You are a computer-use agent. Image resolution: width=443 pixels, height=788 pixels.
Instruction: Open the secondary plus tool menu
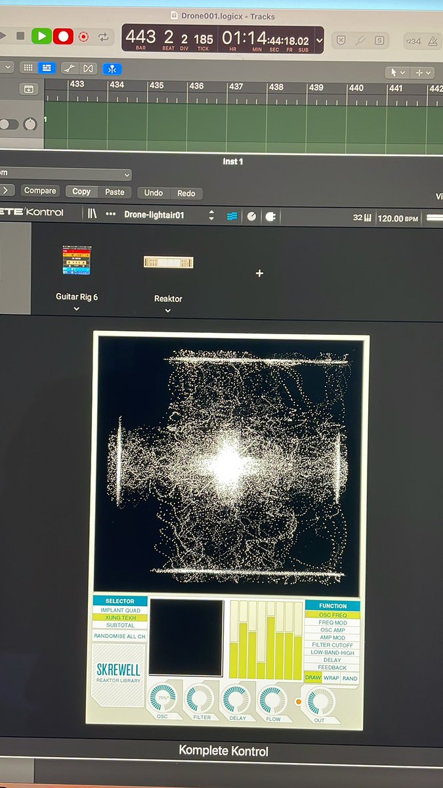(423, 72)
